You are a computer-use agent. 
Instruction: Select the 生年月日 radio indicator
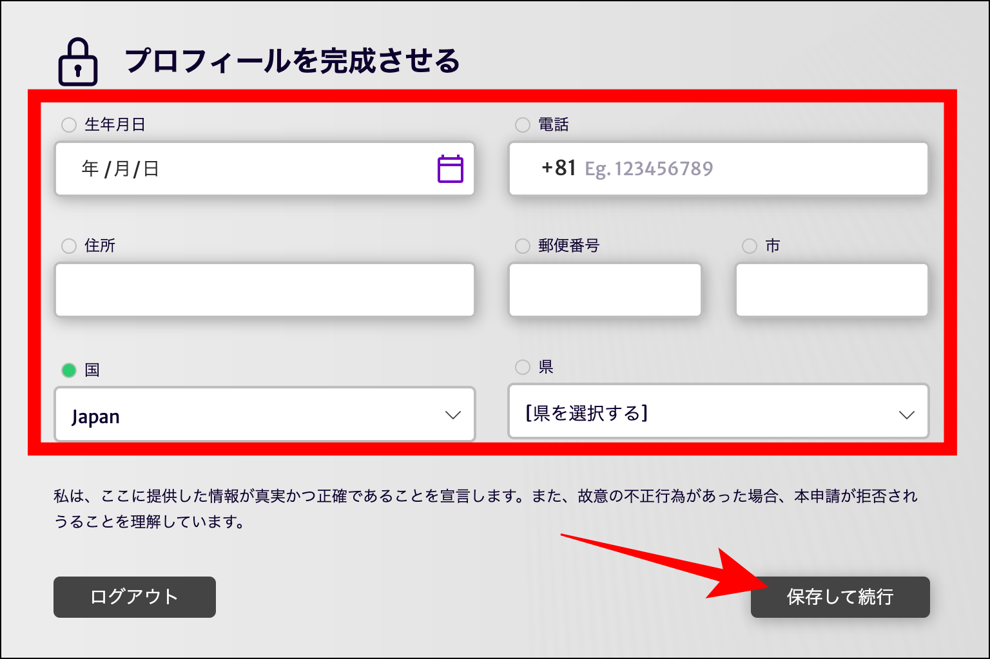click(x=68, y=124)
